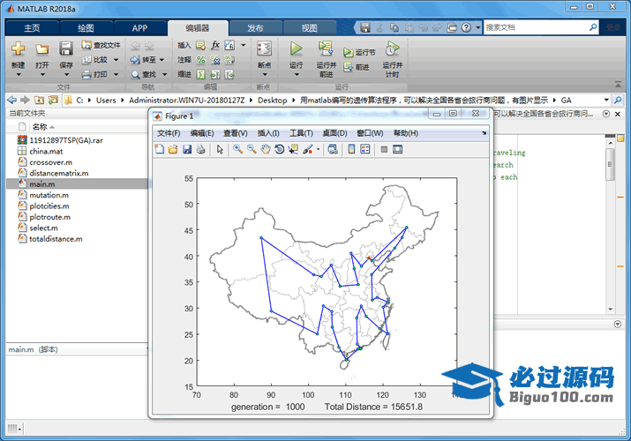Expand the Open (打开) dropdown arrow
The height and width of the screenshot is (441, 631).
click(x=41, y=75)
